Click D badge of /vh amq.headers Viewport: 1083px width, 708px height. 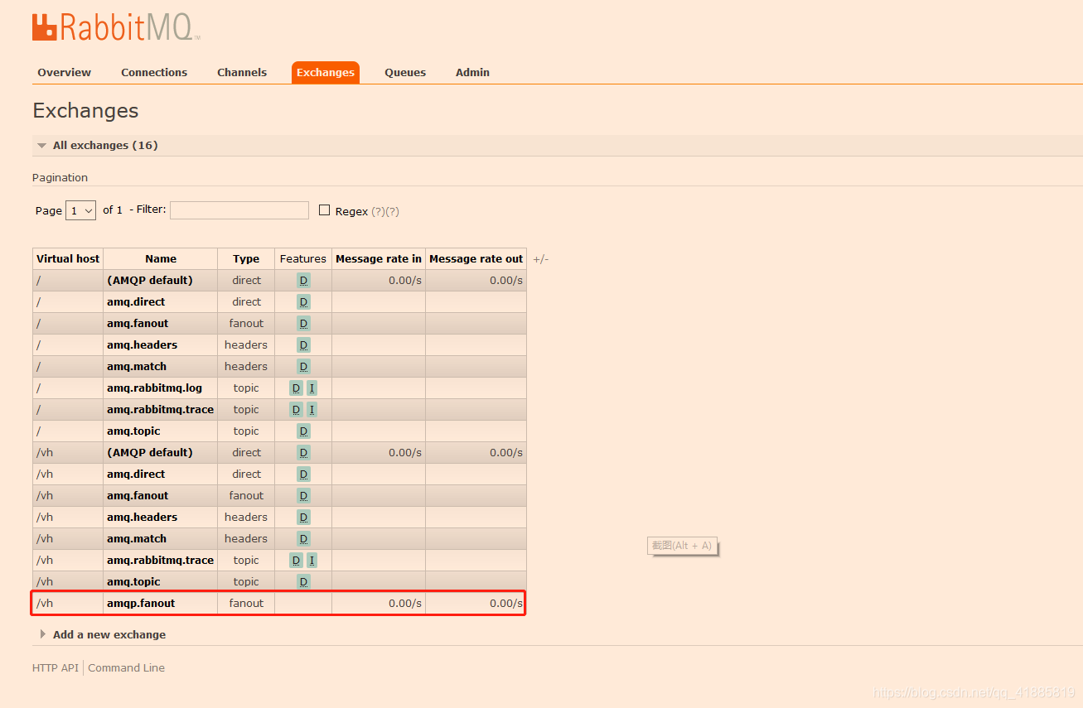click(x=303, y=518)
